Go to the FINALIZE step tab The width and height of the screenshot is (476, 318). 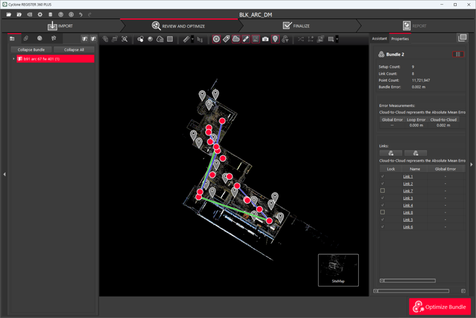[296, 26]
